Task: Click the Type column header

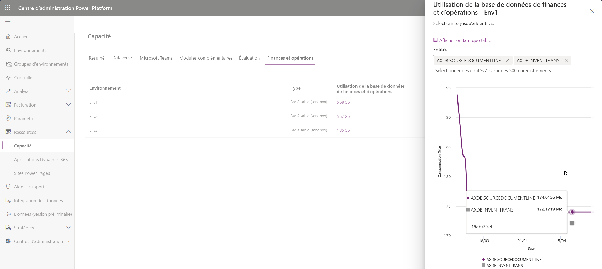Action: 295,88
